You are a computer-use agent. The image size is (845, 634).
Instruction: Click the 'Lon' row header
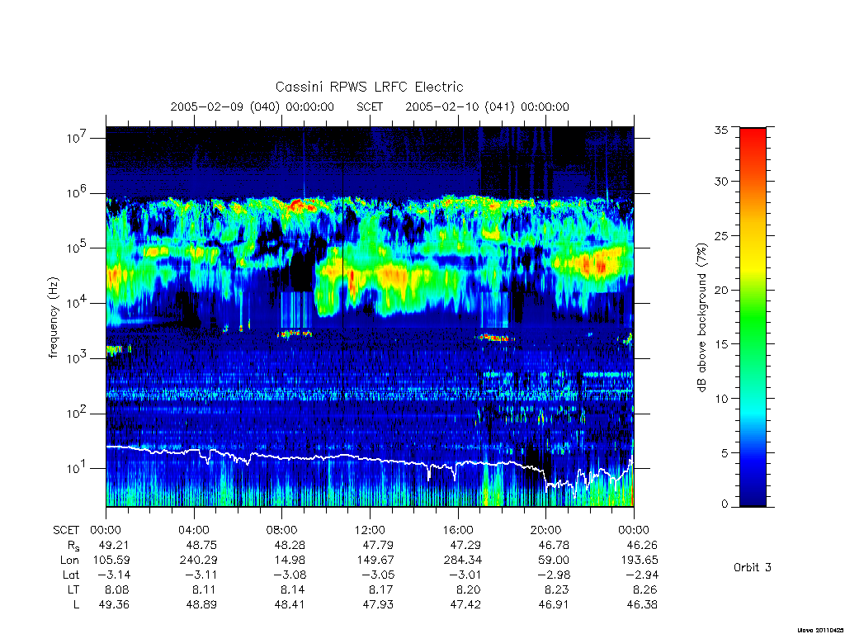(69, 561)
